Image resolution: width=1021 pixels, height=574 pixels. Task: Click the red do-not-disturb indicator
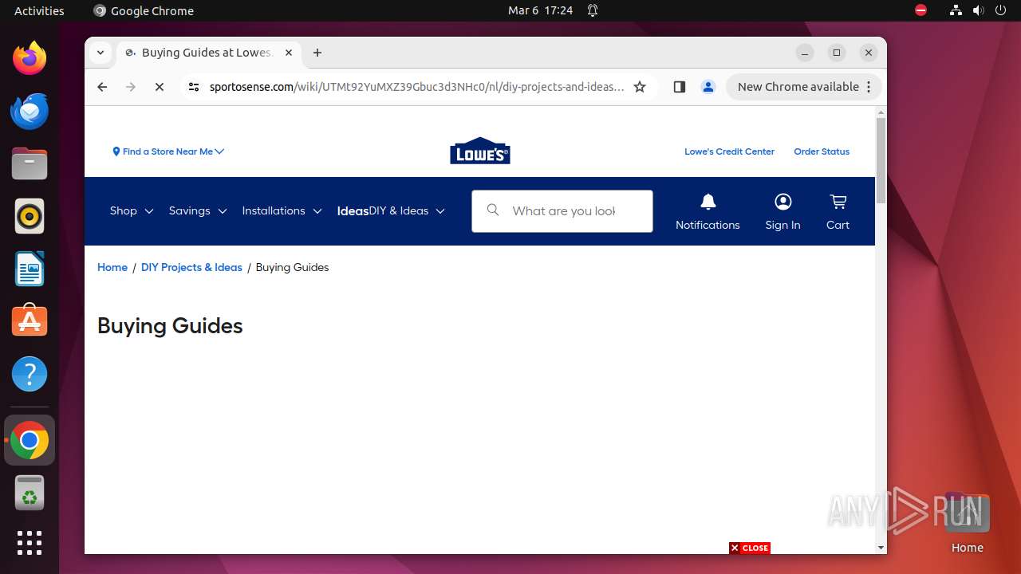coord(920,10)
